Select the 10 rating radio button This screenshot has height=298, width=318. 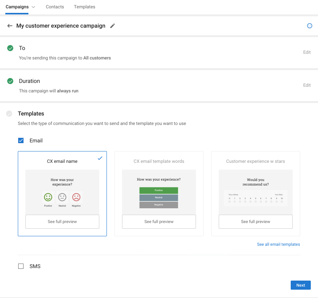282,201
